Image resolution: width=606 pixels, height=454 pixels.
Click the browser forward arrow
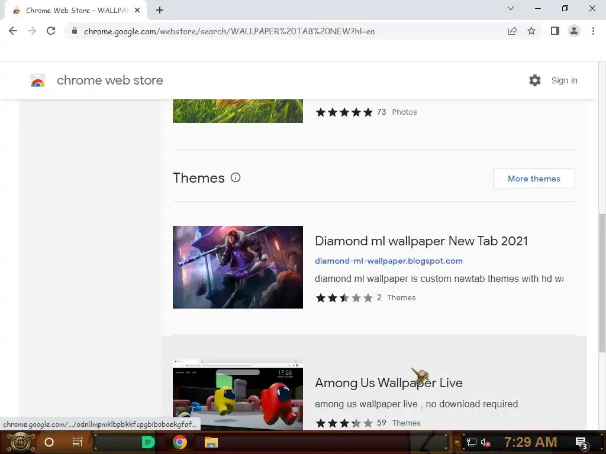(32, 31)
